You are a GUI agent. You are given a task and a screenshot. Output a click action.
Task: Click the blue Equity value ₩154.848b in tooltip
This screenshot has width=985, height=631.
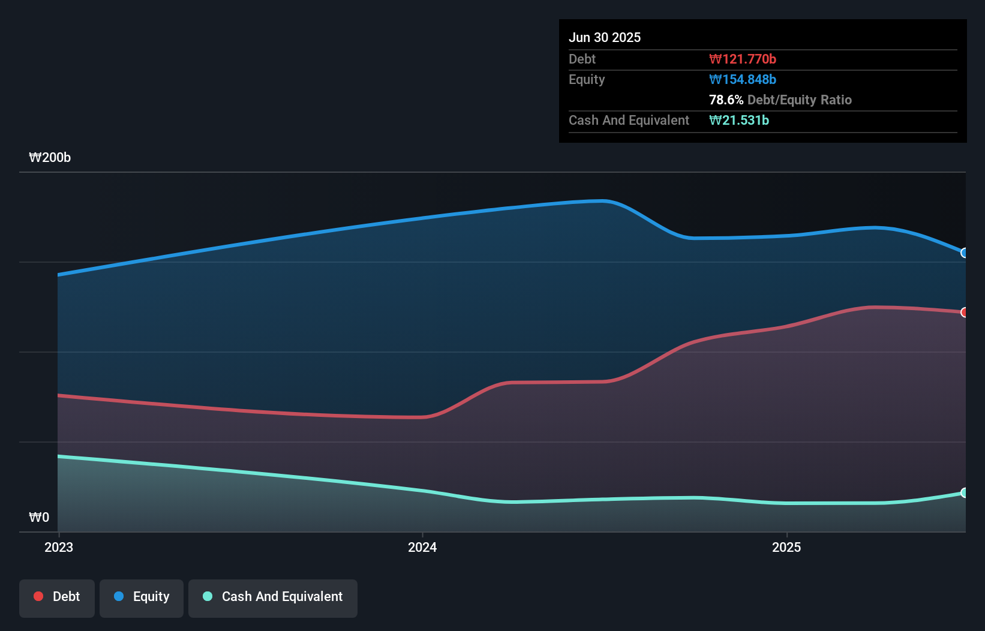click(742, 79)
